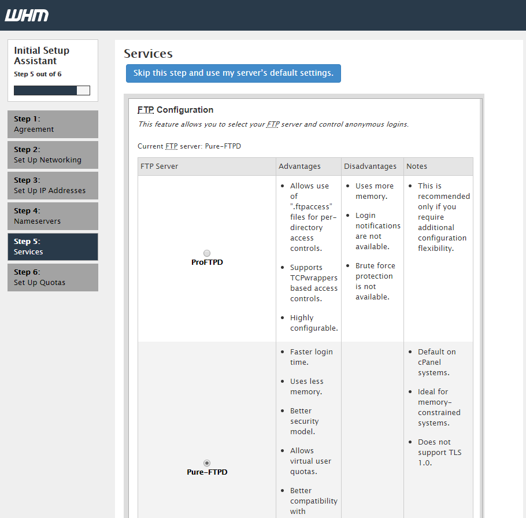
Task: Open Step 2: Set Up Networking
Action: click(x=53, y=155)
